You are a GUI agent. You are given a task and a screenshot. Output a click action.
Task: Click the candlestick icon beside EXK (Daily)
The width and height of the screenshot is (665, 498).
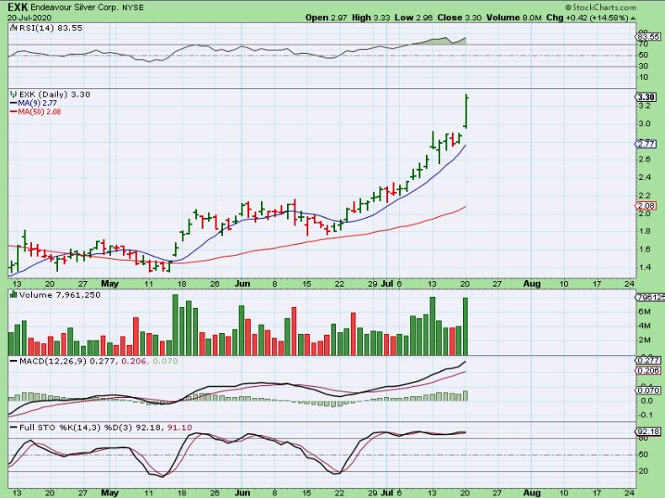tap(13, 94)
